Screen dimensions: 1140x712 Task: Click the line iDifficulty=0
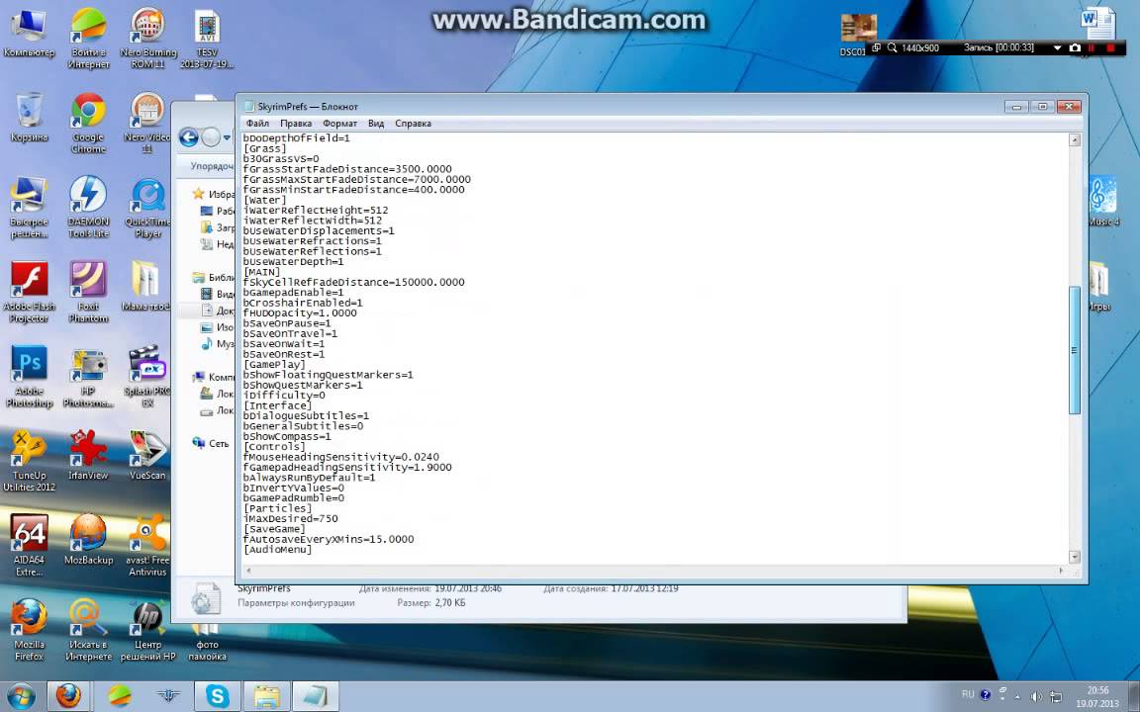click(284, 396)
